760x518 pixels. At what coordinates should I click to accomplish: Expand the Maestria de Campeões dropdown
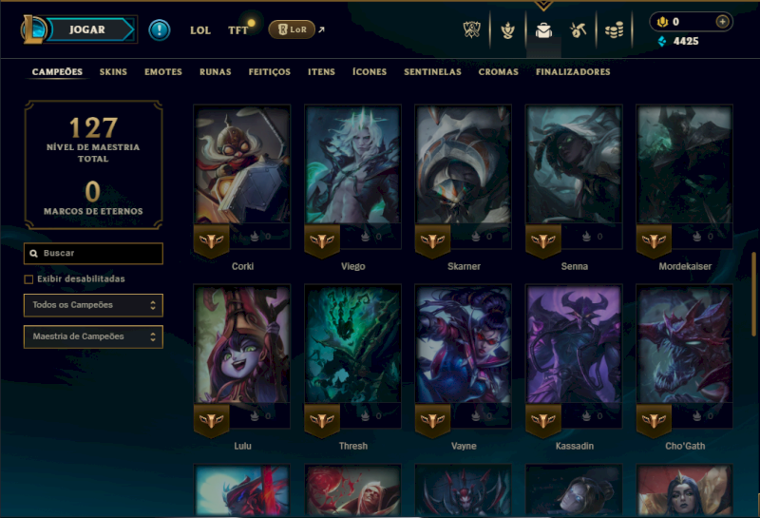(93, 336)
